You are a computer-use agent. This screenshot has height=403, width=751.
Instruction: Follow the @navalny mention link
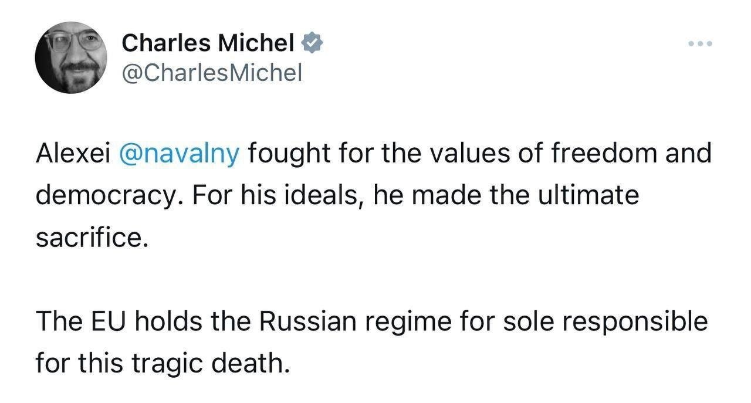coord(179,154)
